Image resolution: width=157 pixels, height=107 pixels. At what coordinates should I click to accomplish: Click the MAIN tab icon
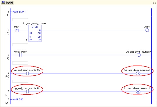[3, 2]
